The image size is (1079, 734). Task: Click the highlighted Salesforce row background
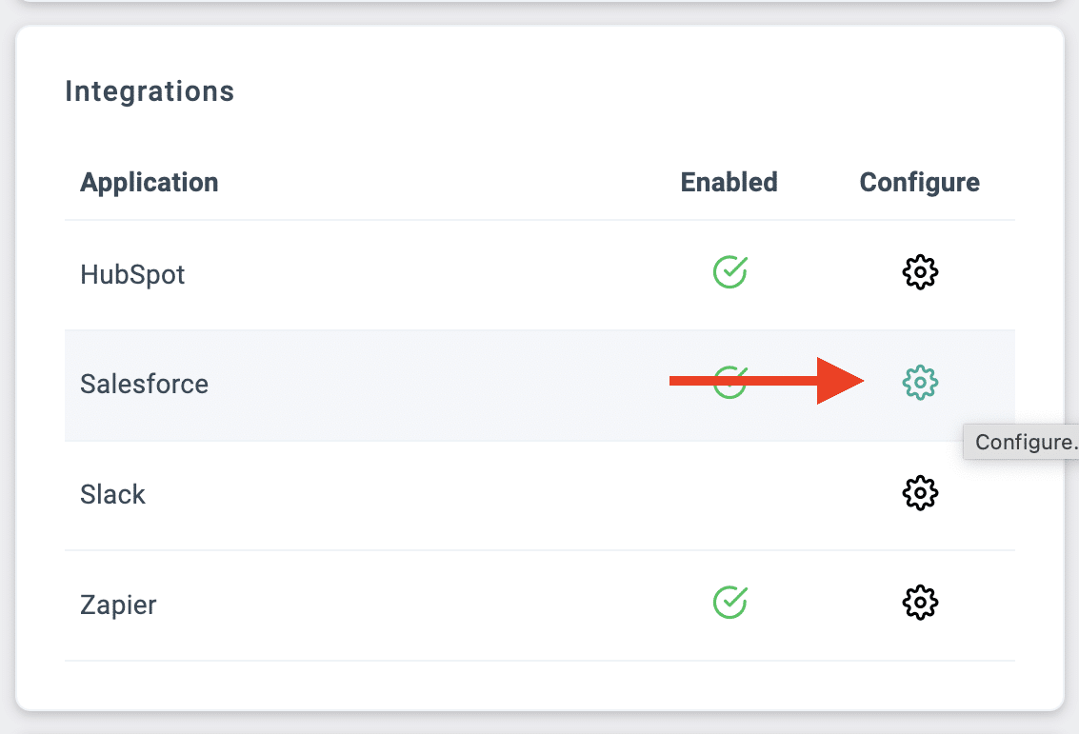429,385
